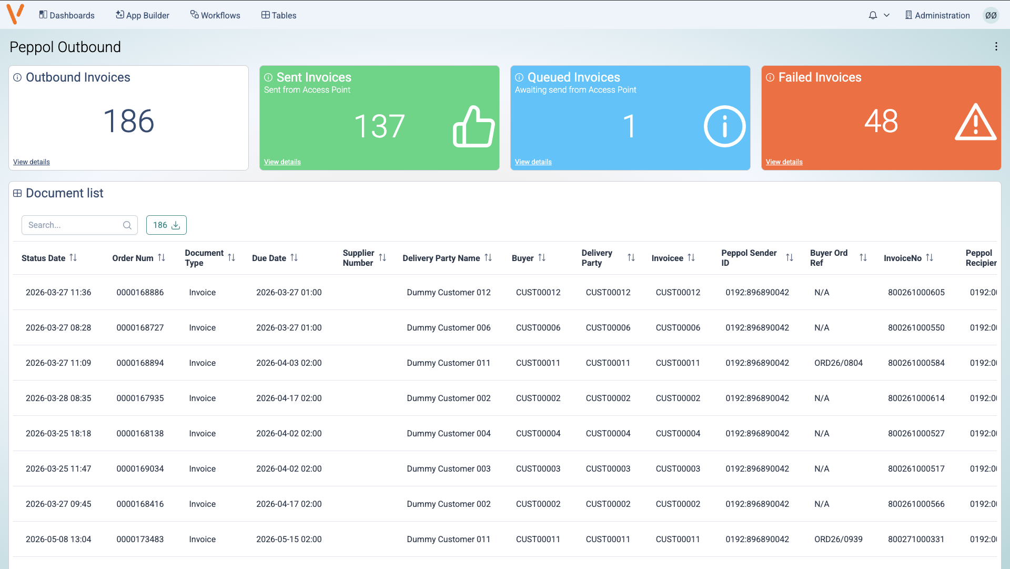Open the Tables menu
Screen dimensions: 1010x569
point(279,15)
